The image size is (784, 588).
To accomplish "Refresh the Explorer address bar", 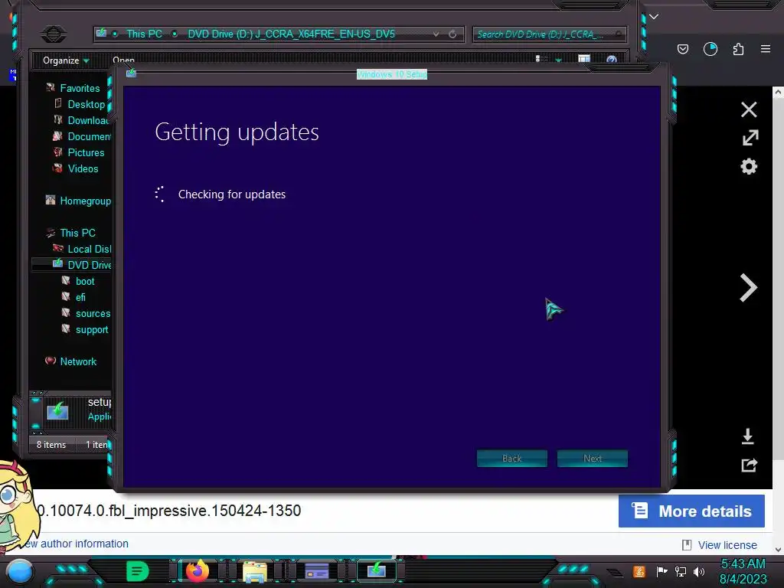I will point(452,34).
